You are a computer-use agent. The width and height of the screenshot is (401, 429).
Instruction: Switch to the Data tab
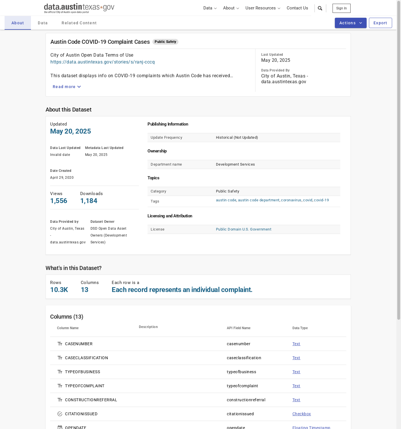click(x=43, y=23)
